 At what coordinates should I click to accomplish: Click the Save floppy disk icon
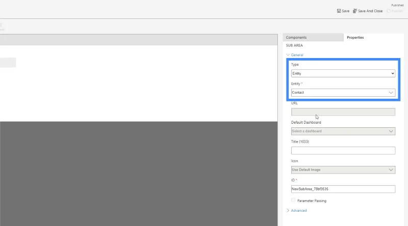click(339, 11)
